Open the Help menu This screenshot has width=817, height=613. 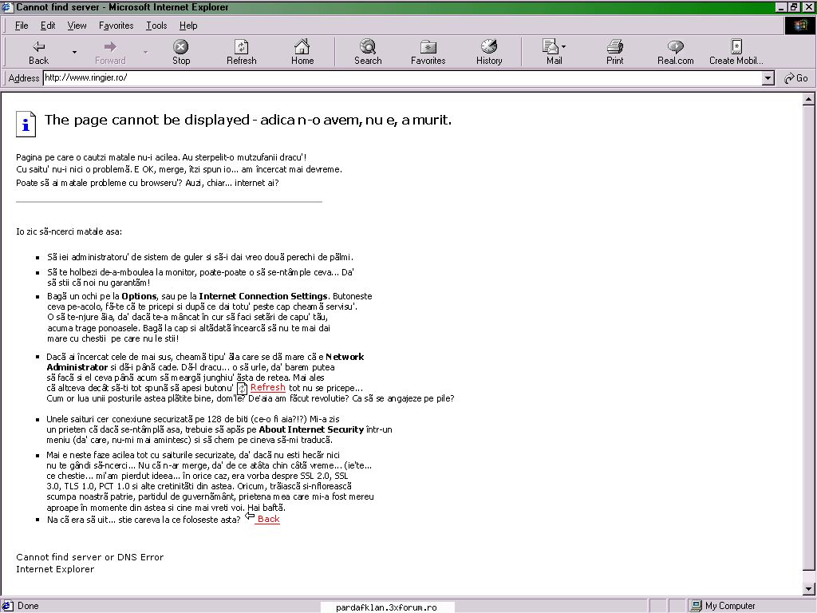pos(188,26)
